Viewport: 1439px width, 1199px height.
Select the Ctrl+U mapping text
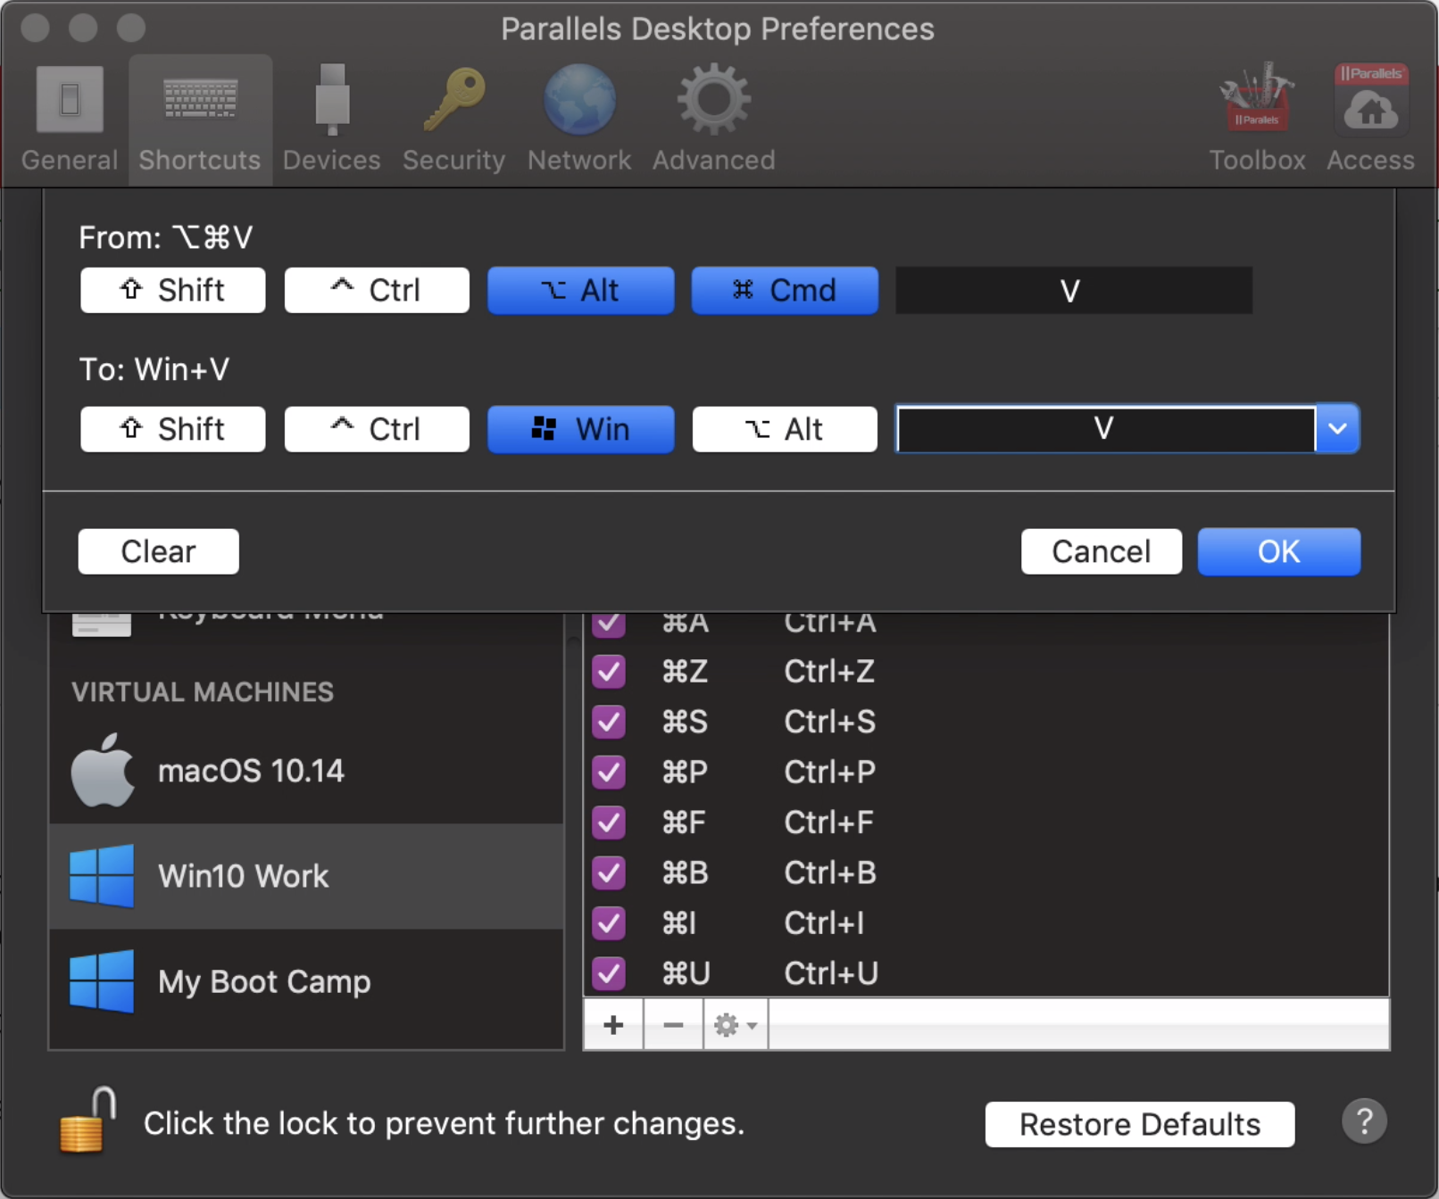pos(831,973)
